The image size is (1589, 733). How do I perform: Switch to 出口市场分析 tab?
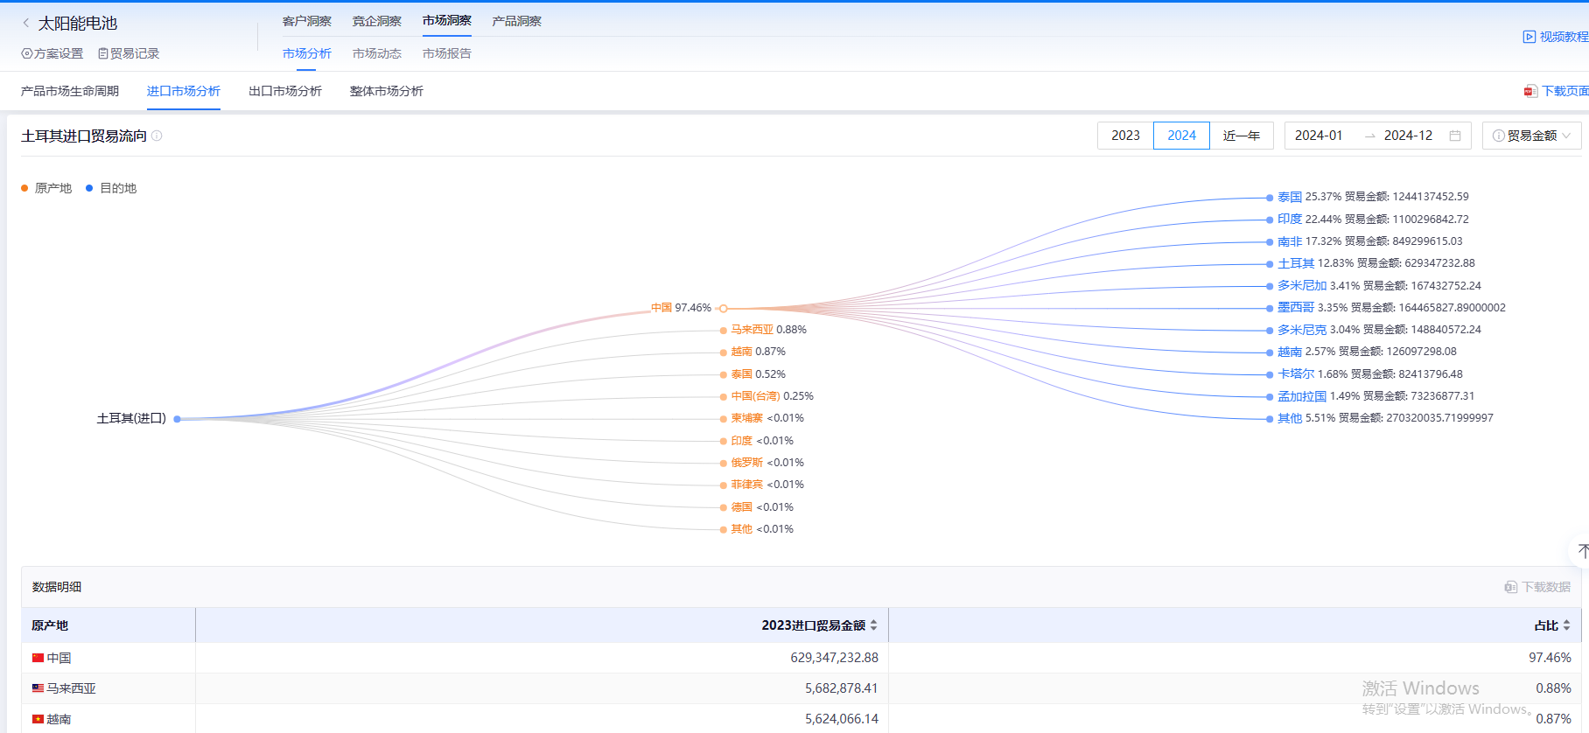pos(284,91)
